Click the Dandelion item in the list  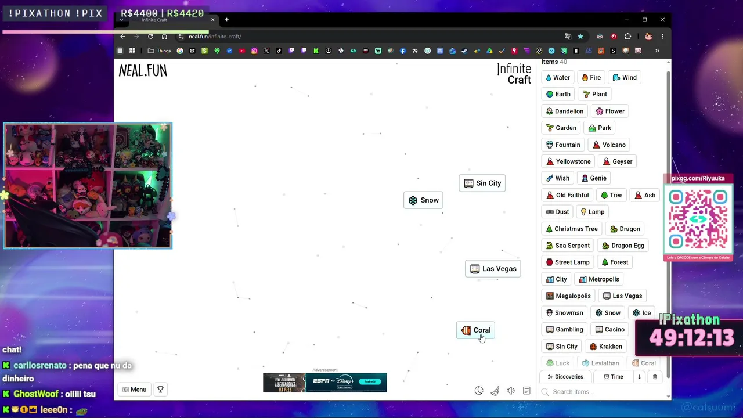pyautogui.click(x=565, y=111)
